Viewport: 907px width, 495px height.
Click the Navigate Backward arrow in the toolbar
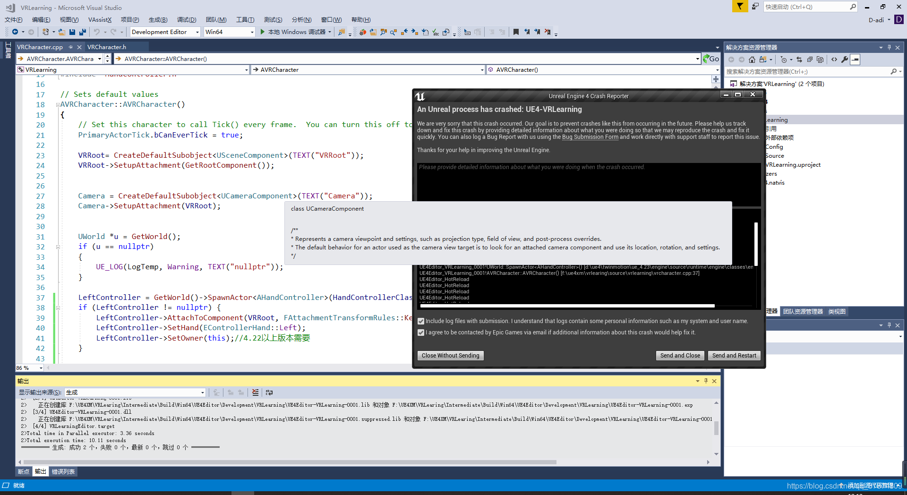coord(15,32)
